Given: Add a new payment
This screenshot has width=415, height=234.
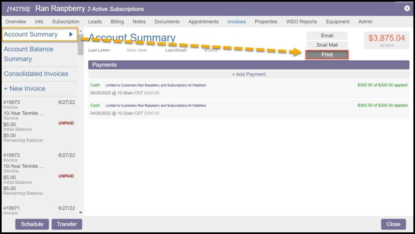Looking at the screenshot, I should [249, 74].
